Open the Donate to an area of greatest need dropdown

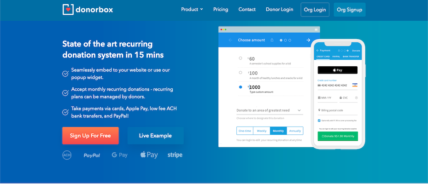pos(270,110)
